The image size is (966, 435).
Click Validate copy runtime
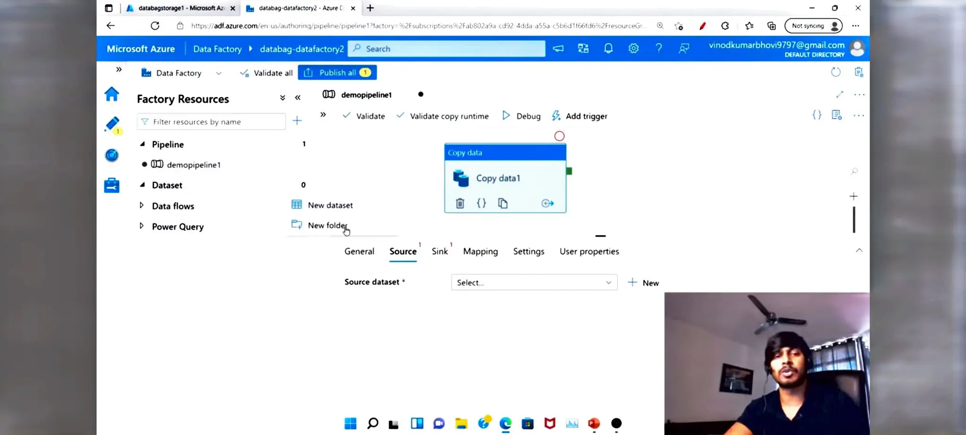click(x=442, y=116)
